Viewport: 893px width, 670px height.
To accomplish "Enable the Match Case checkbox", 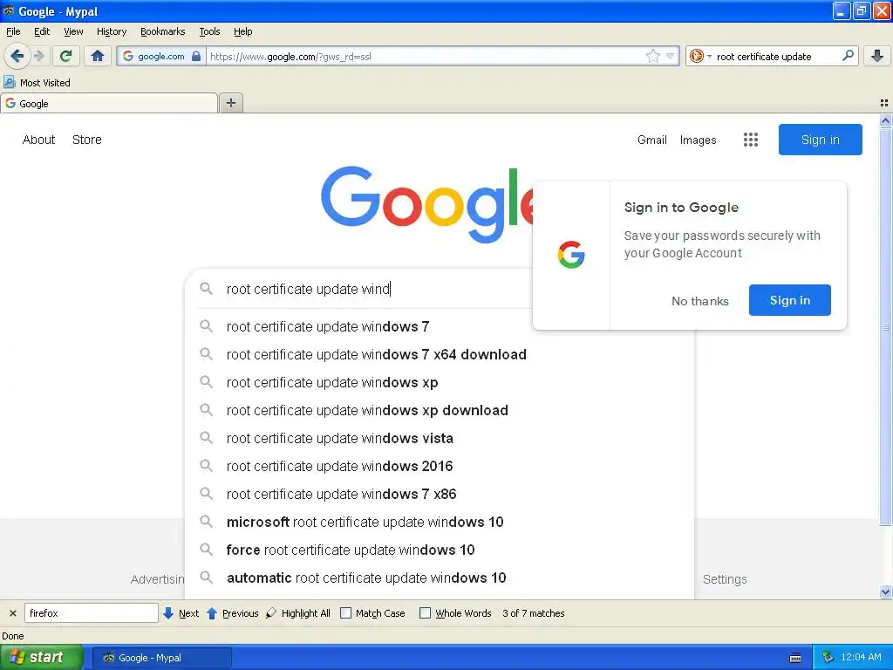I will (345, 613).
